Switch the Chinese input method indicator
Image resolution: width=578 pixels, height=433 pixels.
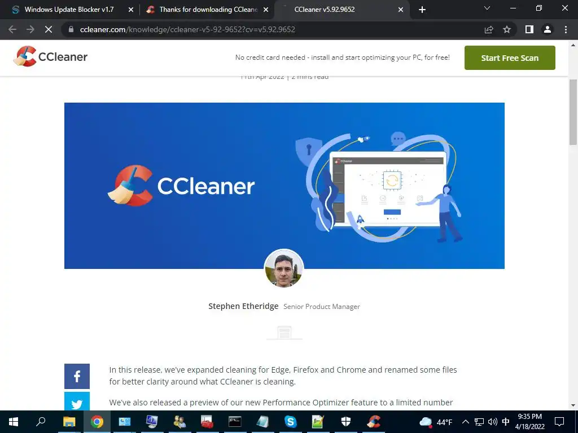click(x=506, y=422)
